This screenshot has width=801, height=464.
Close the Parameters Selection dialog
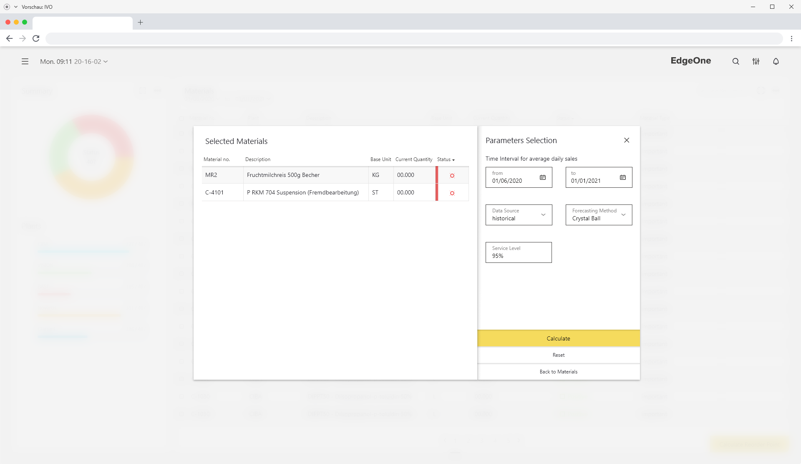[x=626, y=140]
